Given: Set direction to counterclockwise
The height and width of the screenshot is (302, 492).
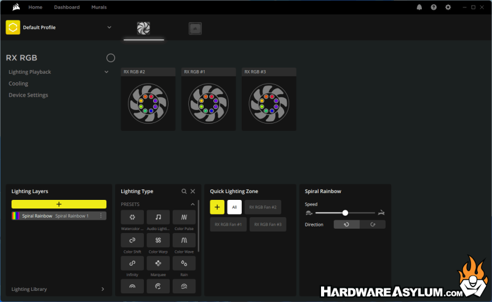Looking at the screenshot, I should (346, 225).
